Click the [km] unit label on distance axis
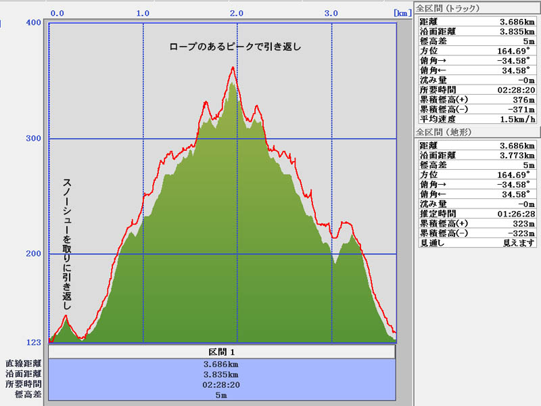The height and width of the screenshot is (406, 541). [400, 13]
